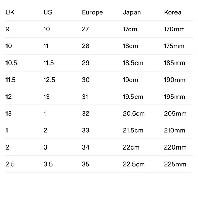Click US size 3.5 cell
Viewport: 198px width, 198px height.
point(48,164)
